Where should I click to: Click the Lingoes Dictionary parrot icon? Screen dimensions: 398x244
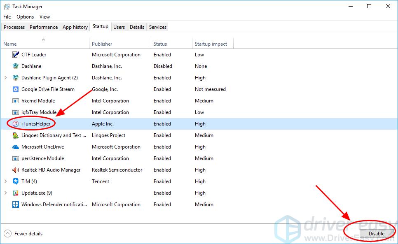pyautogui.click(x=16, y=135)
